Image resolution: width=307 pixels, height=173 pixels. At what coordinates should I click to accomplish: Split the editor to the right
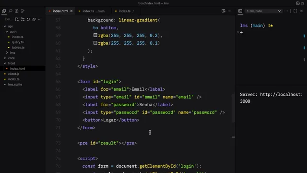[x=224, y=11]
